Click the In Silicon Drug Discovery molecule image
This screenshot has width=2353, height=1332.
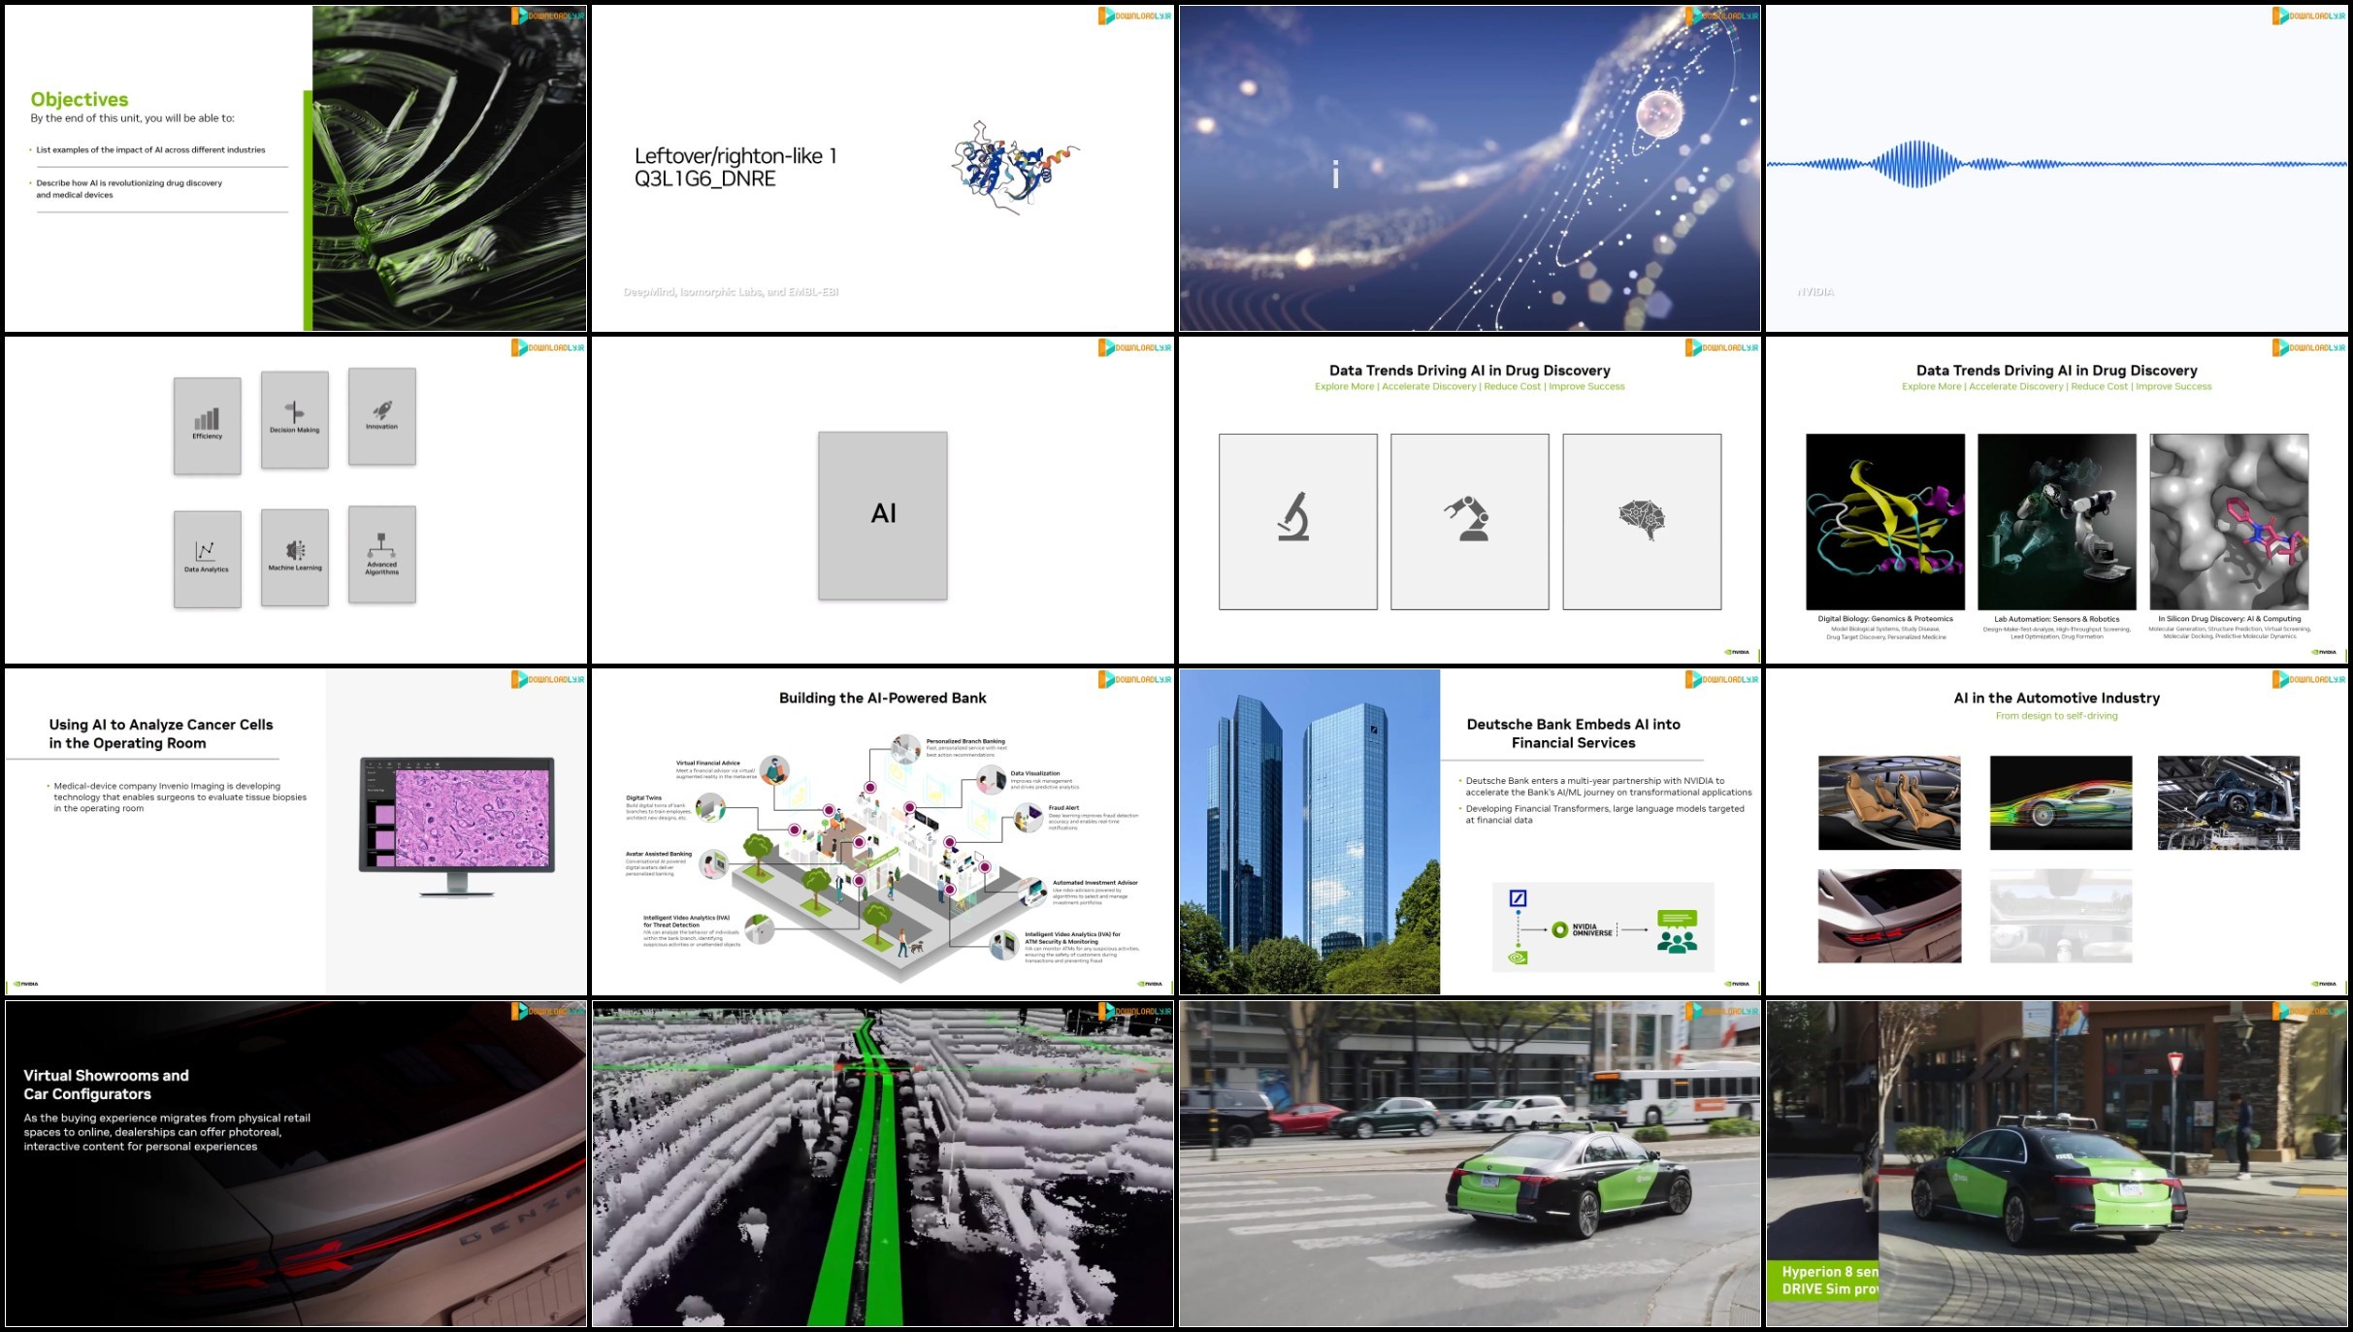[x=2230, y=522]
